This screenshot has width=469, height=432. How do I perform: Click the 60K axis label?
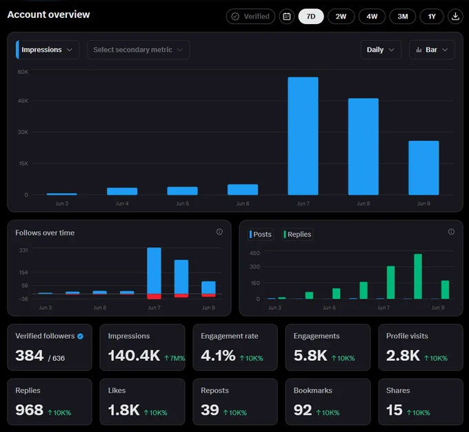(23, 72)
